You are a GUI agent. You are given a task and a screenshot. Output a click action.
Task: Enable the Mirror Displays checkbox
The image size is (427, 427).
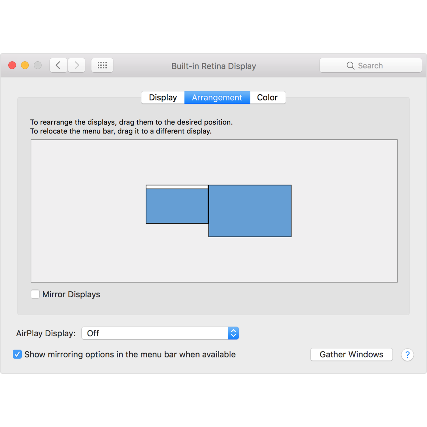35,294
